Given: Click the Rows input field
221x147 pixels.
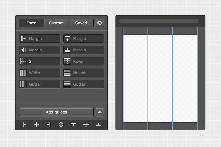Looking at the screenshot, I should (88, 61).
